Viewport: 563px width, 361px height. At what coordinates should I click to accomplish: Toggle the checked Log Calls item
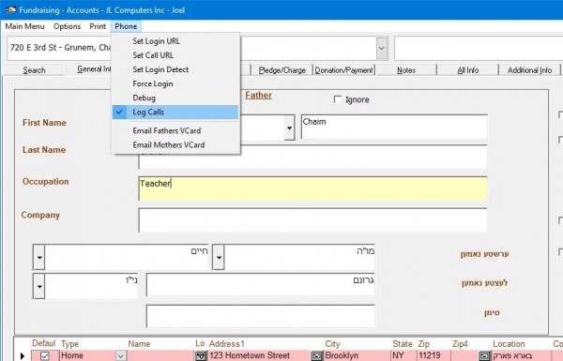tap(175, 112)
